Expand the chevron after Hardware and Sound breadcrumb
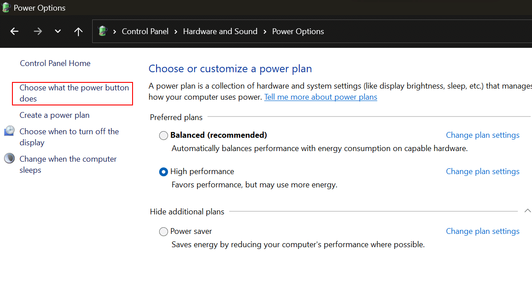Viewport: 532px width, 299px height. point(265,31)
